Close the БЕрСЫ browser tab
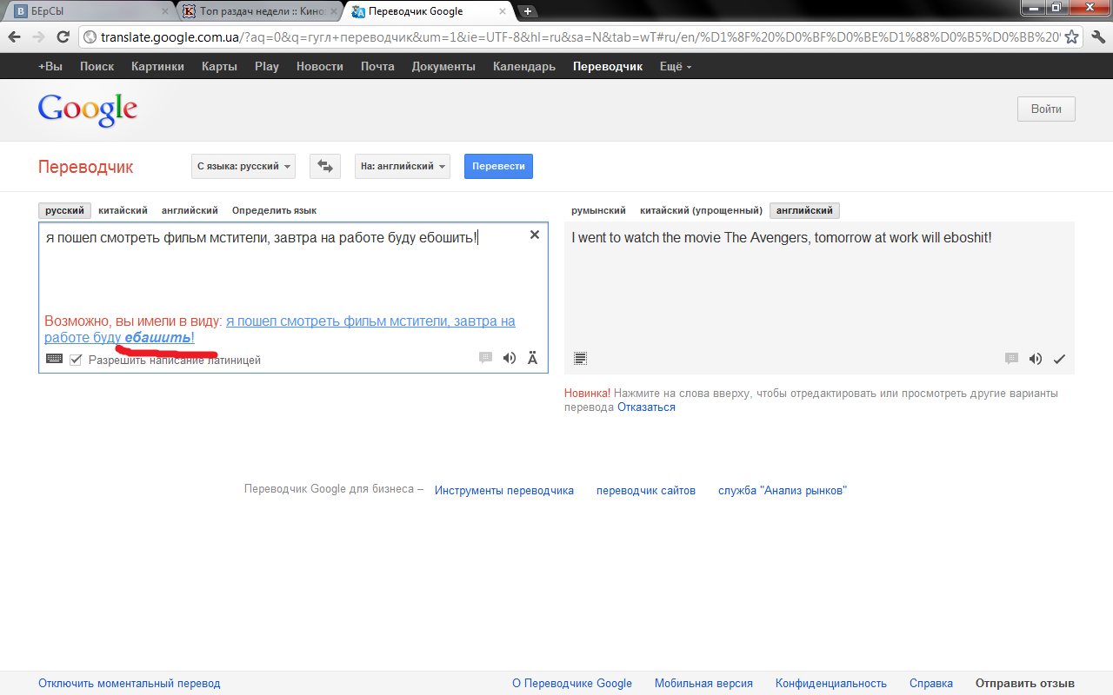 coord(165,11)
